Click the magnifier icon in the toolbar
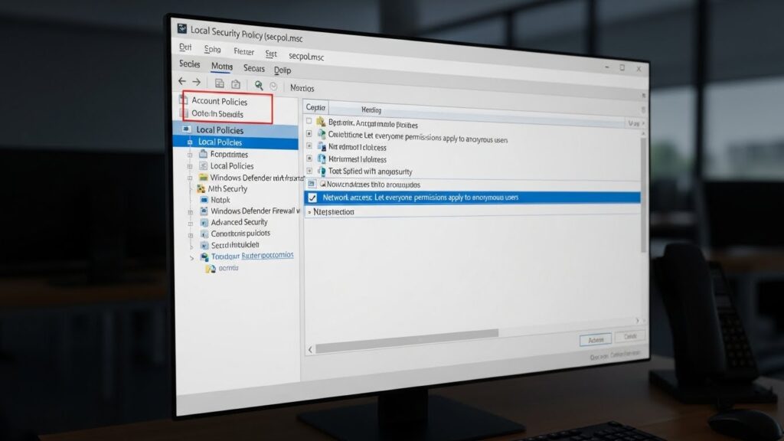Screen dimensions: 784x441 tap(259, 86)
